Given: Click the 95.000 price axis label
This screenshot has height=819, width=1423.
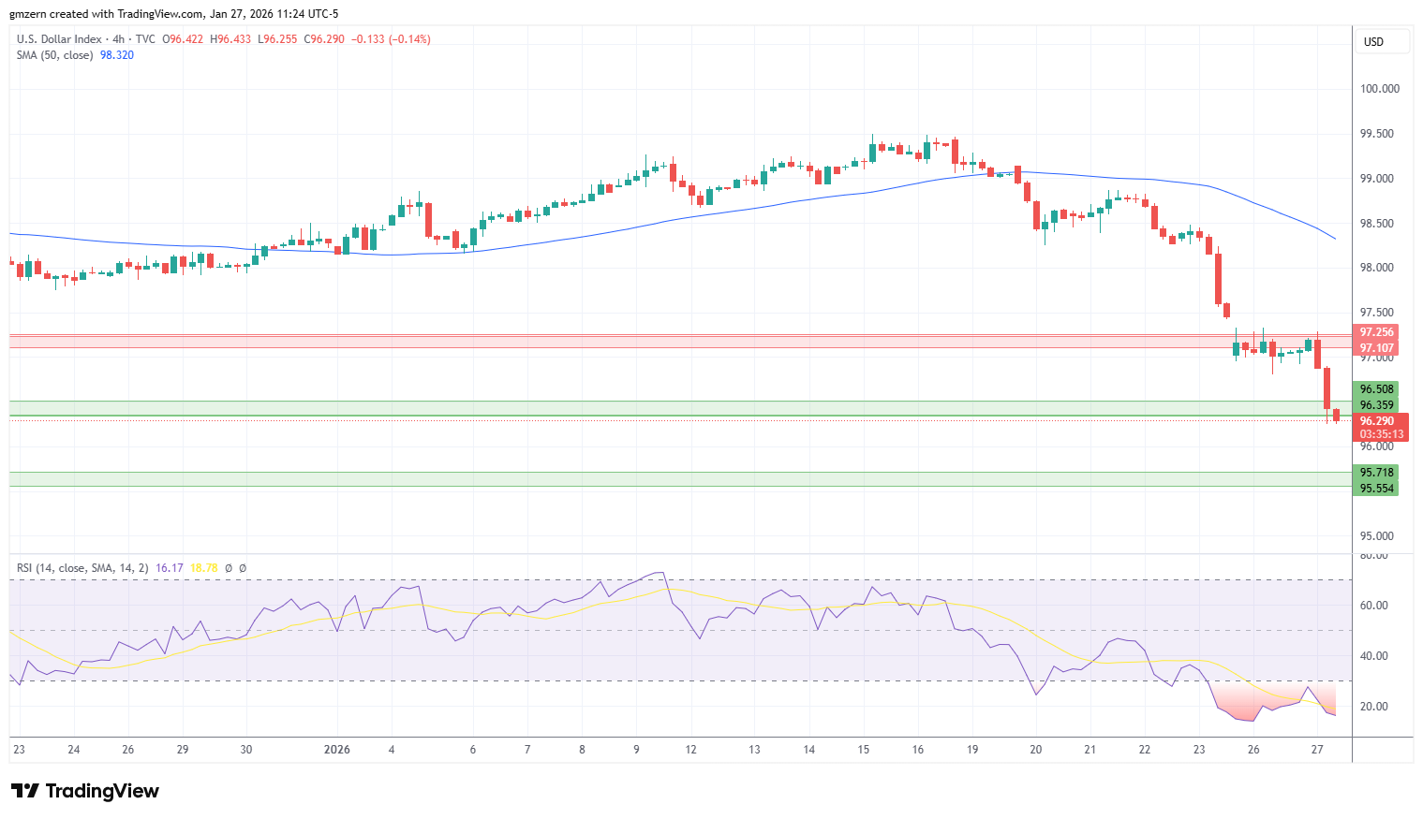Looking at the screenshot, I should point(1377,536).
